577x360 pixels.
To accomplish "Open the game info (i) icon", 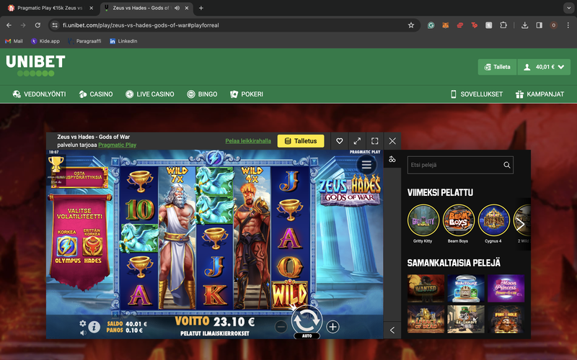I will [94, 327].
